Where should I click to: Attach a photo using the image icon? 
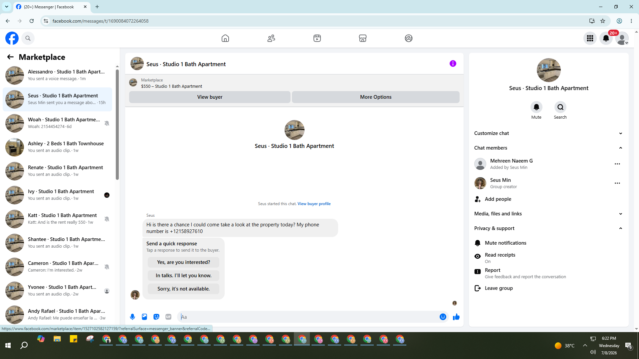(144, 317)
